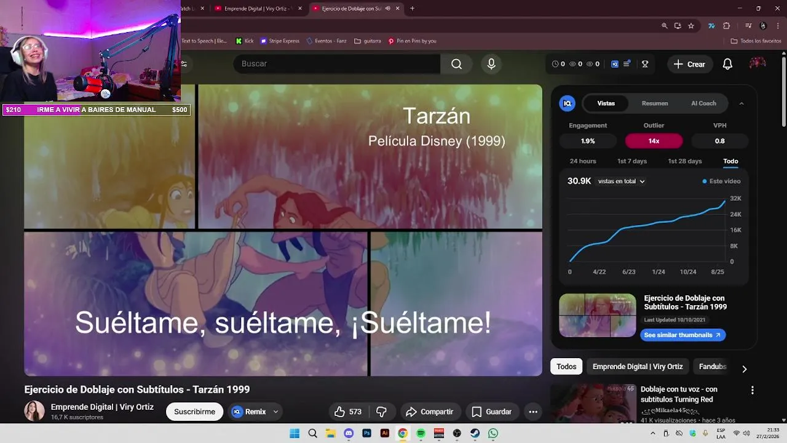The height and width of the screenshot is (443, 787).
Task: Open Photoshop from the taskbar
Action: coord(366,433)
